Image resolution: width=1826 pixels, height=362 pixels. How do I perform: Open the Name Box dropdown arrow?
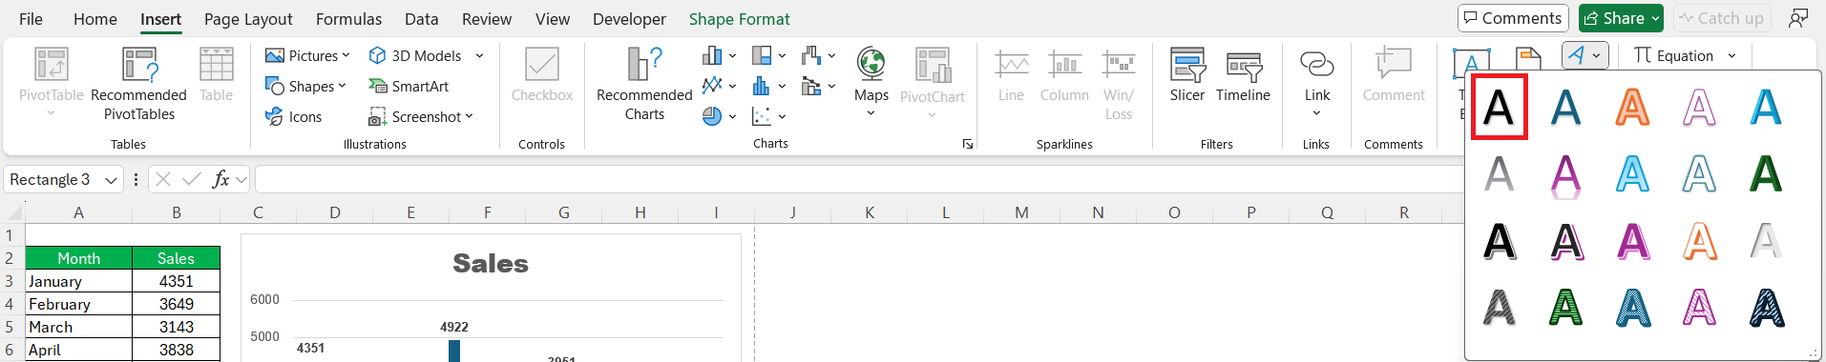point(112,180)
